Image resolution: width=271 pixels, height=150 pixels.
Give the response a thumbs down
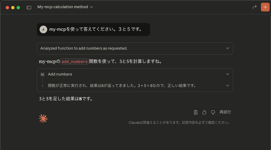click(x=213, y=112)
